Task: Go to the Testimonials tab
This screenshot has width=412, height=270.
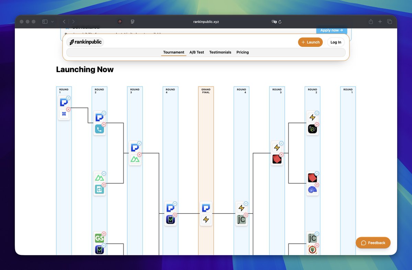Action: pyautogui.click(x=220, y=52)
